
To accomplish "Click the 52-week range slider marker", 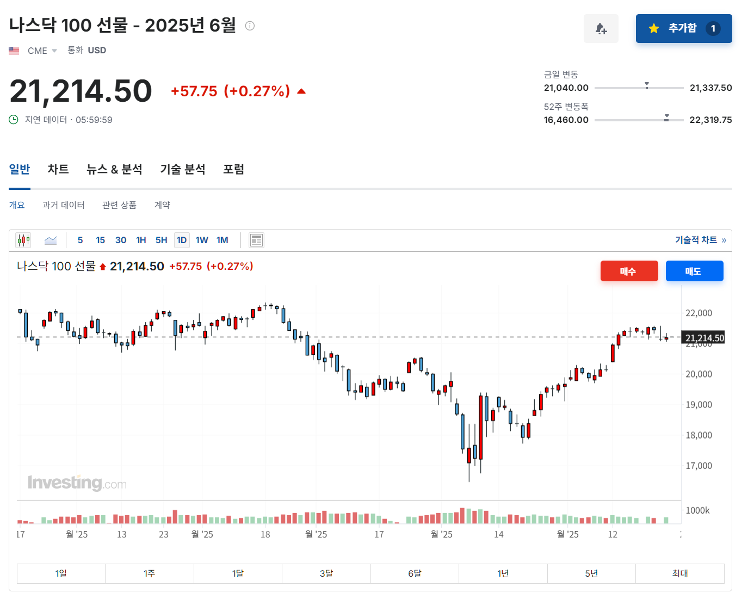I will click(x=666, y=116).
